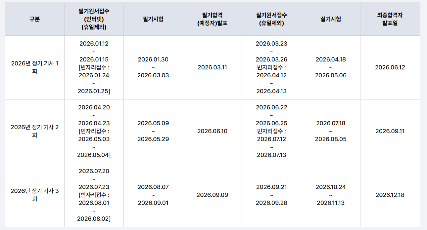Select the 2026년 정기 기사 3회 row label
The height and width of the screenshot is (230, 427).
pos(35,195)
